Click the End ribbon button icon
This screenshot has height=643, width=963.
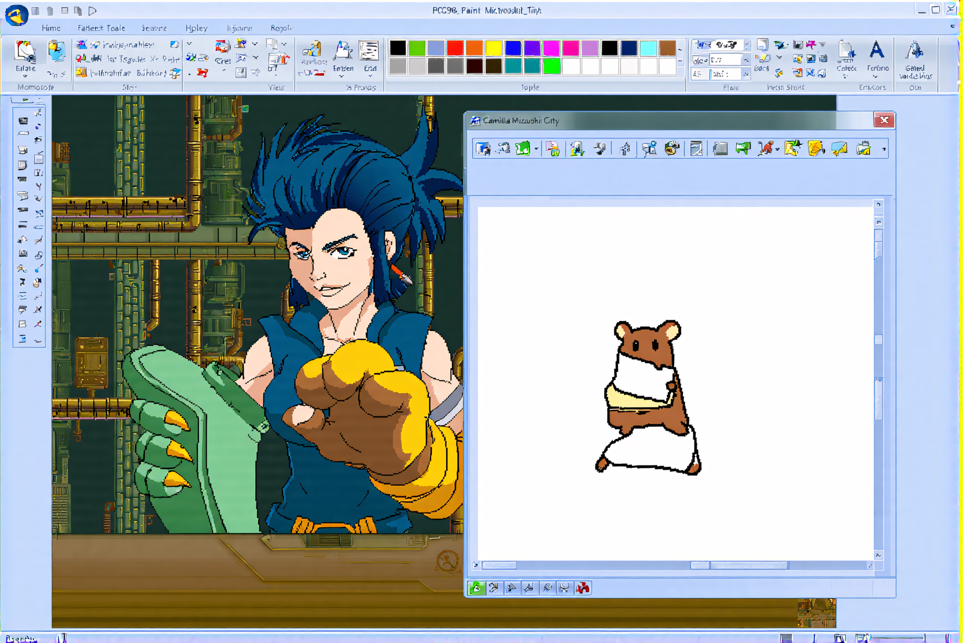(x=369, y=51)
